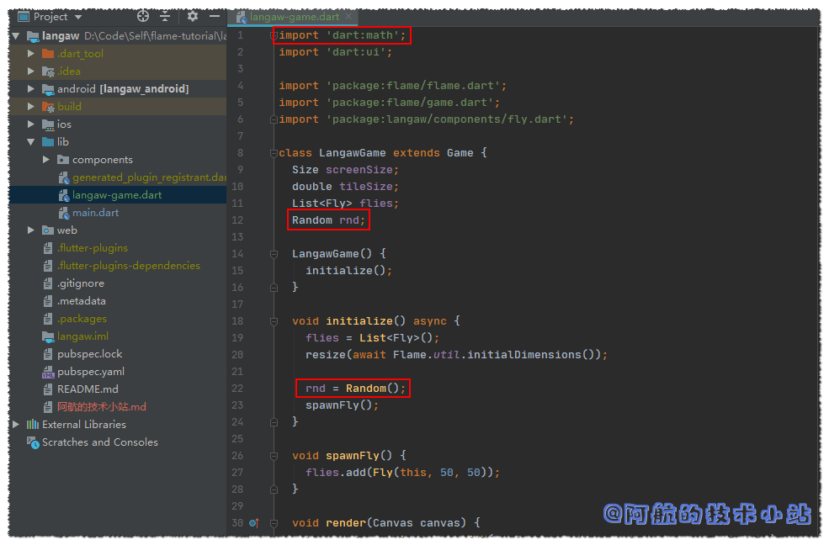Select the langaw-game.dart editor tab
The height and width of the screenshot is (545, 829).
(291, 16)
